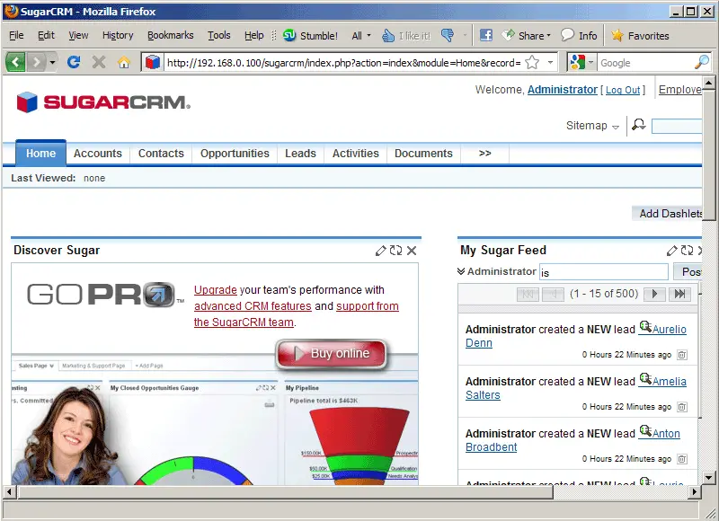Click the SugarCRM logo
The height and width of the screenshot is (521, 719).
tap(103, 102)
